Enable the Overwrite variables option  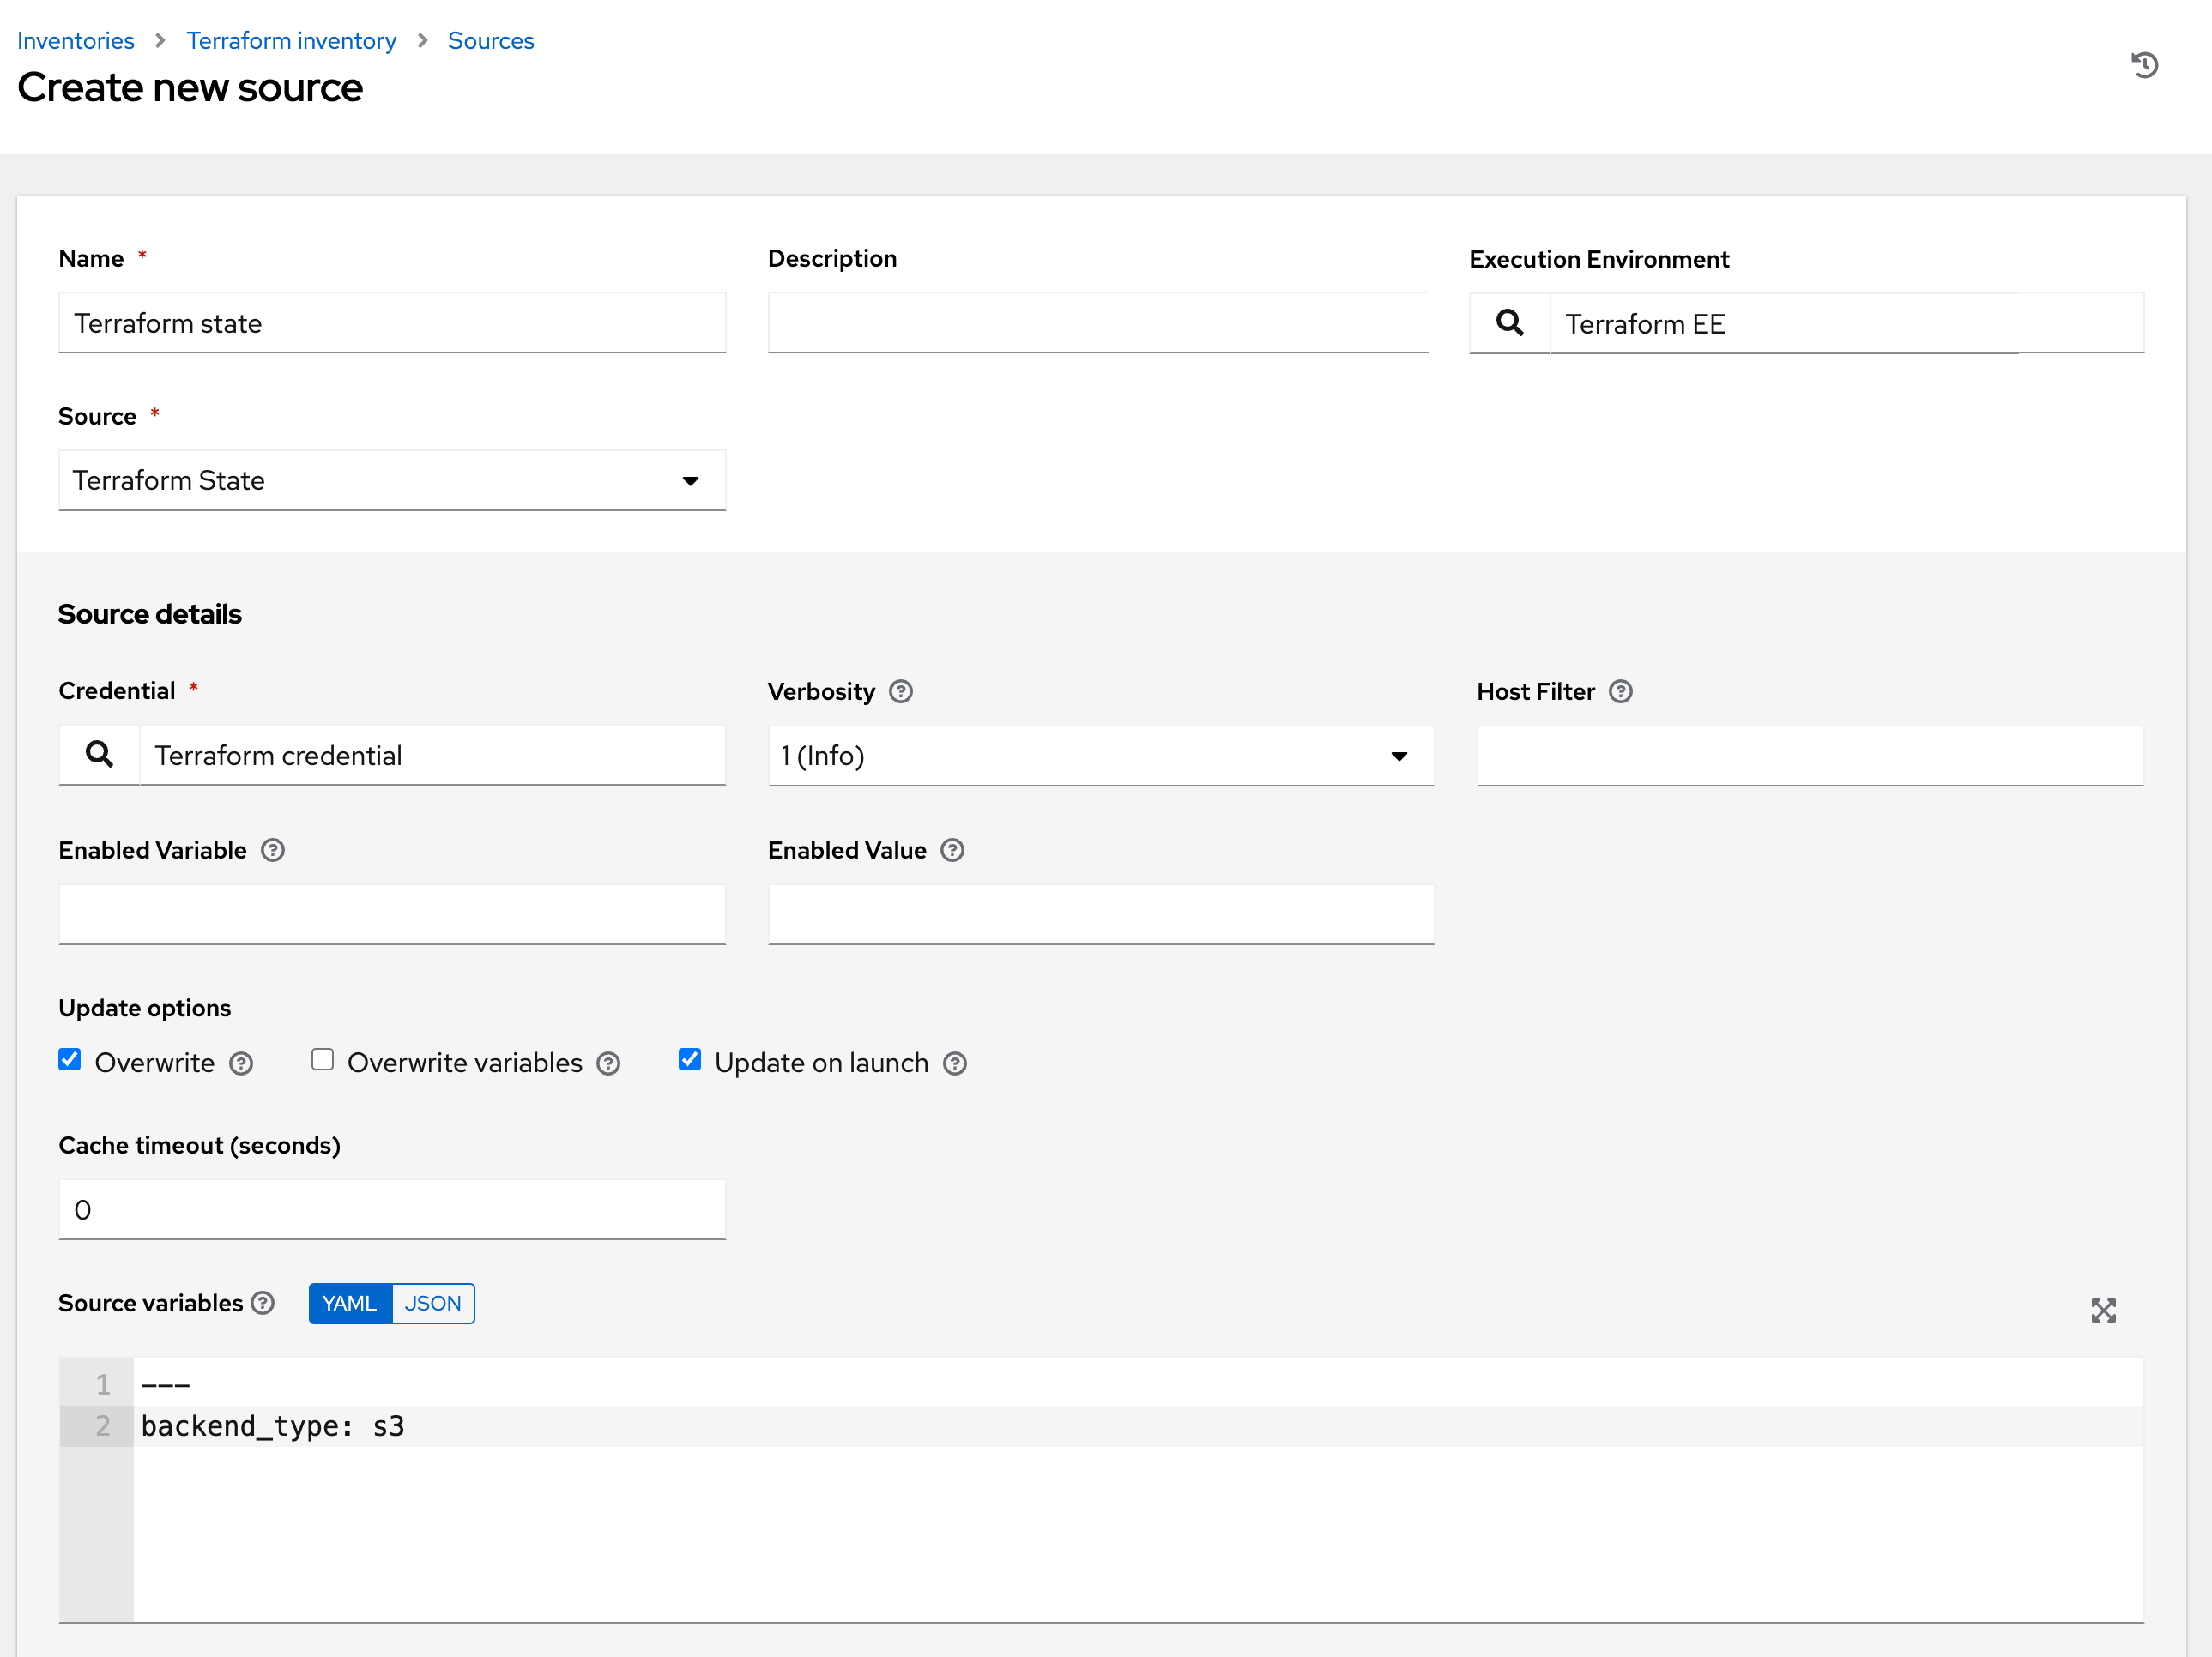[x=322, y=1060]
